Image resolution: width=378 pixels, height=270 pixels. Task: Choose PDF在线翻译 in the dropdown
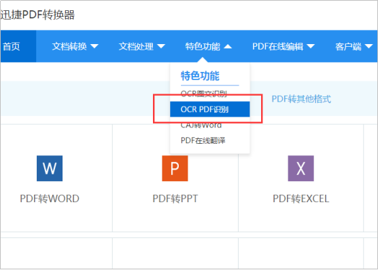[x=203, y=140]
